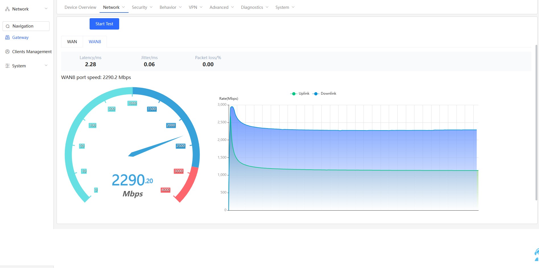Click the speedometer gauge needle
The image size is (539, 268).
155,146
